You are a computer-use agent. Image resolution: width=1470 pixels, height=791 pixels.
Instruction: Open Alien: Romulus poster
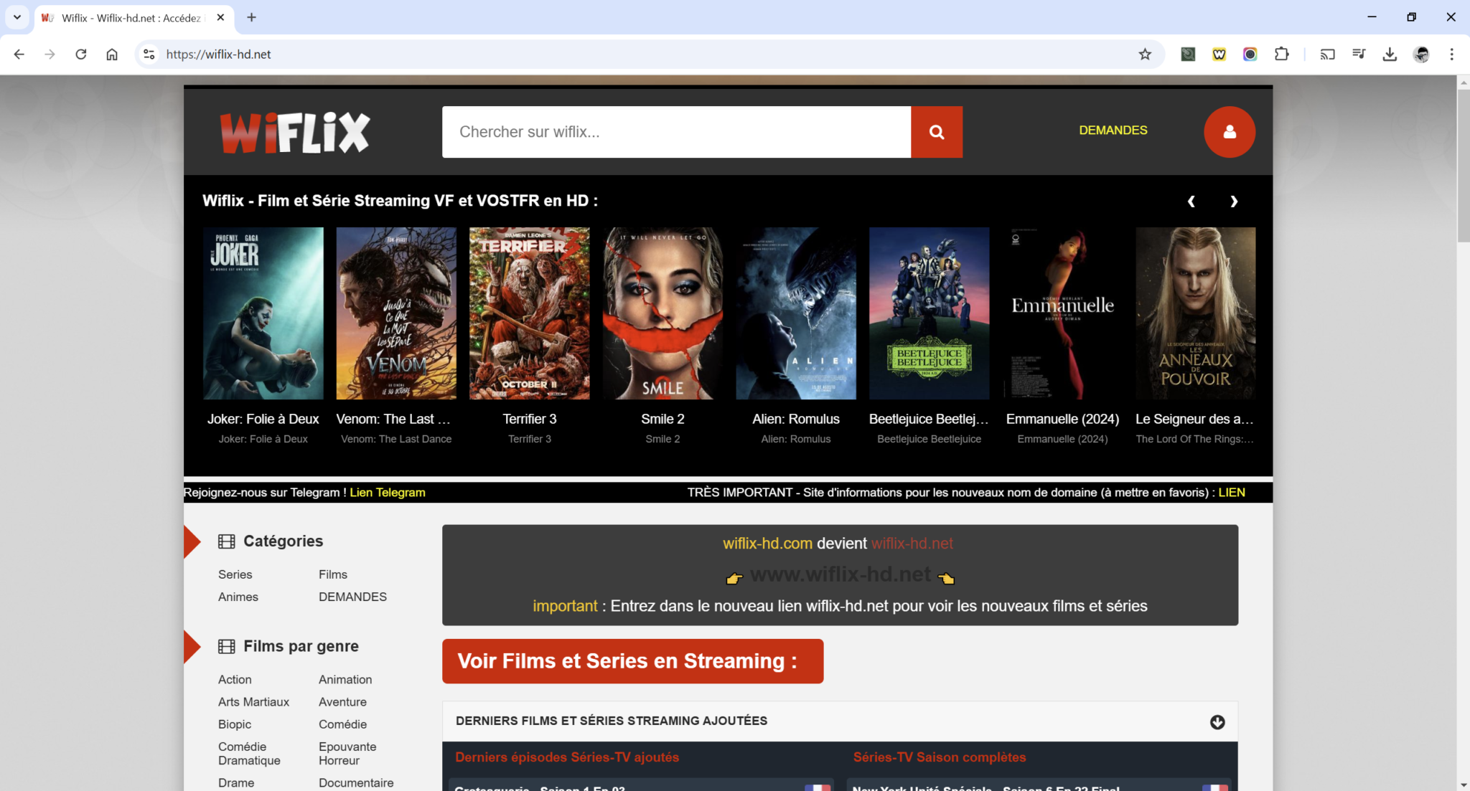pyautogui.click(x=796, y=313)
